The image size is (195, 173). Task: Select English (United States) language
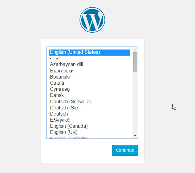90,52
